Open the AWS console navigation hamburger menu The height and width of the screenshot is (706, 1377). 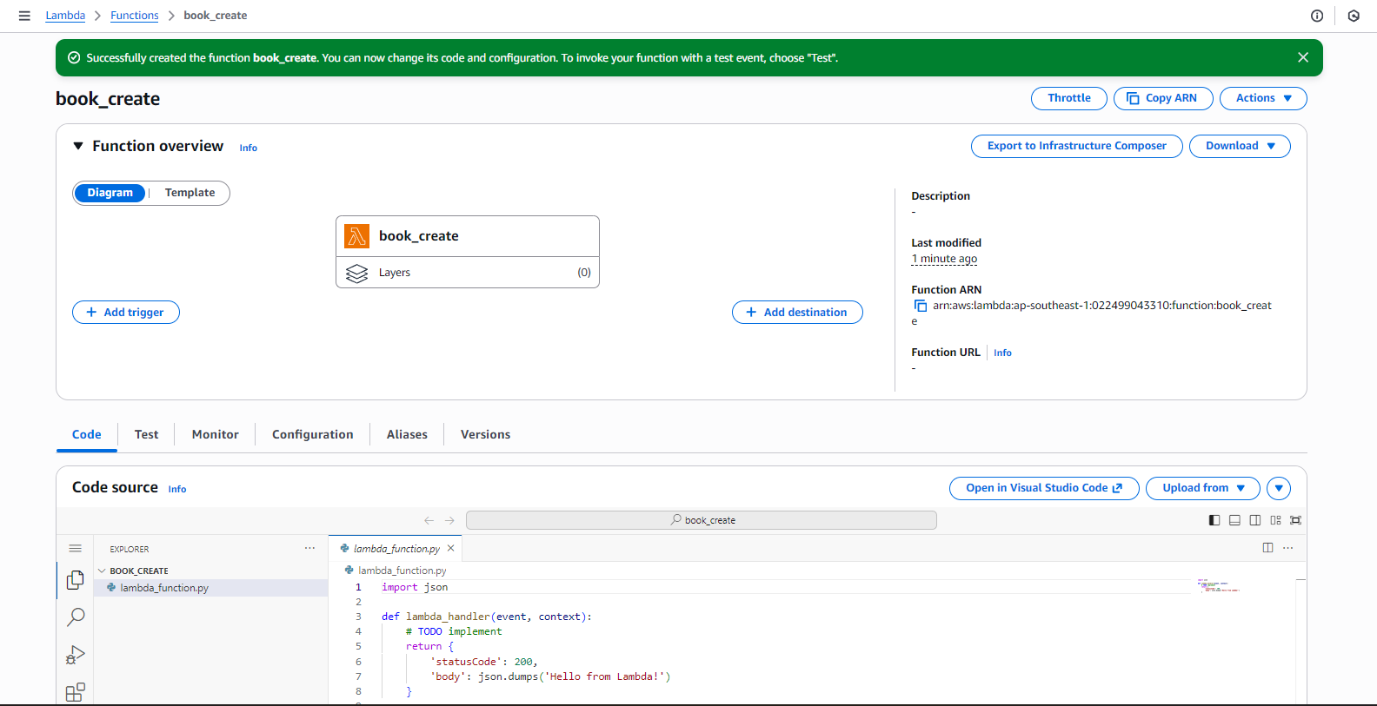click(24, 16)
